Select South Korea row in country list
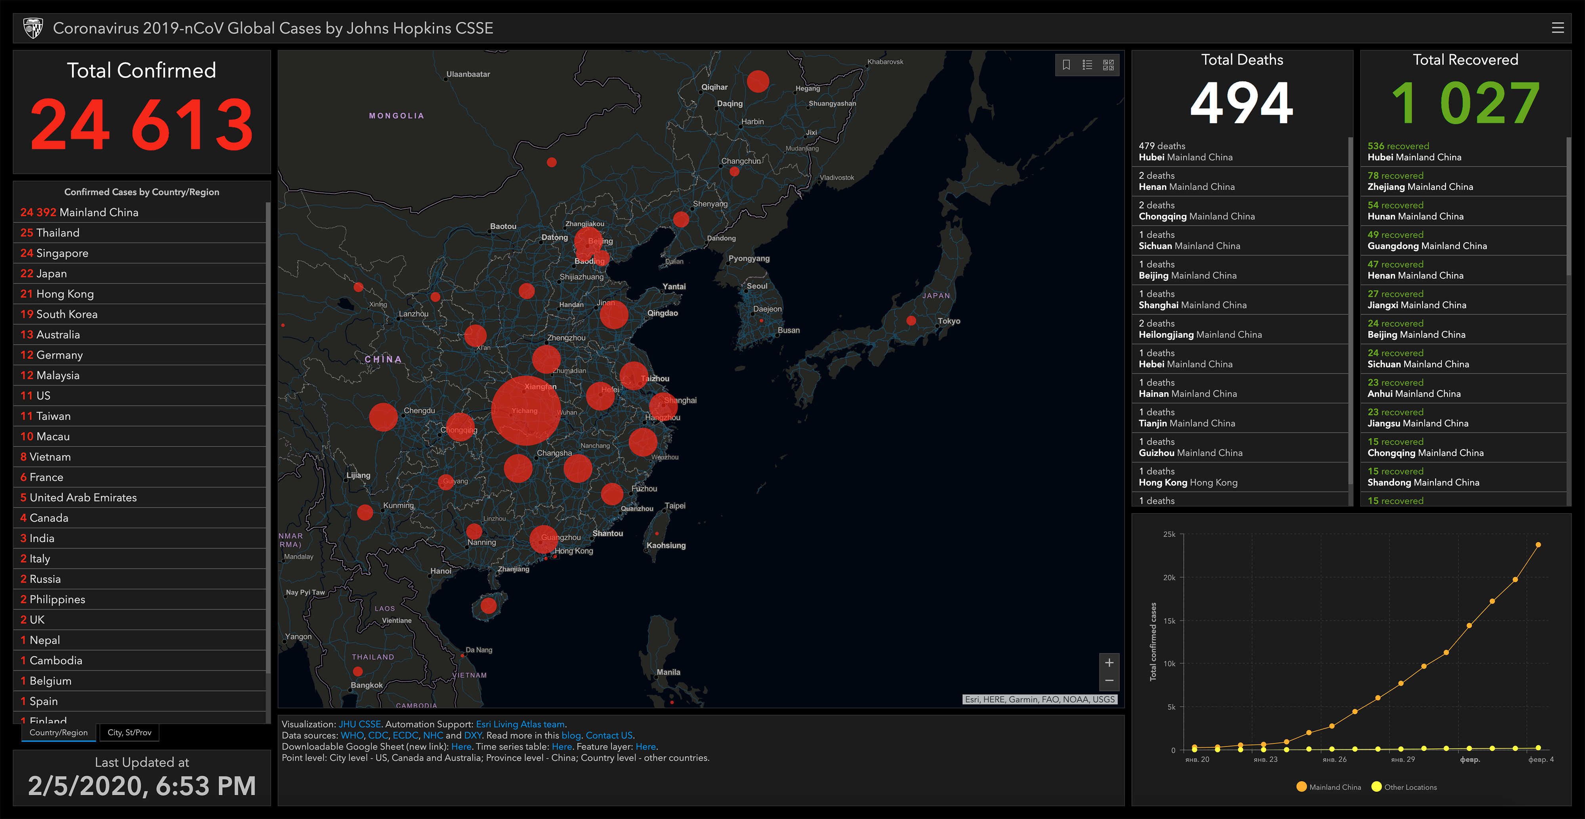 (139, 314)
